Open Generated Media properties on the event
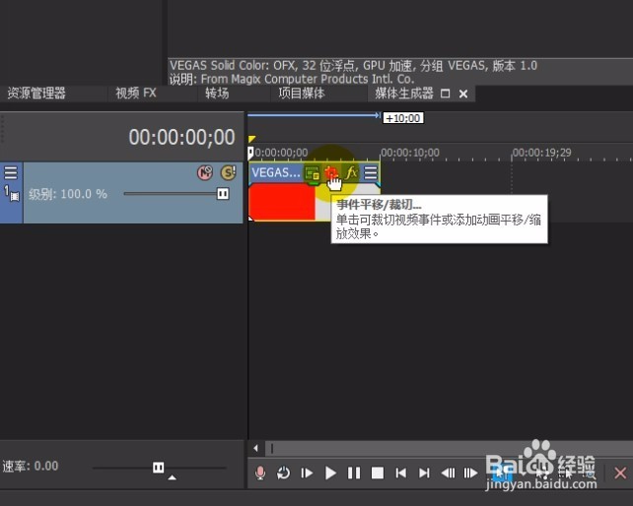 pos(312,173)
